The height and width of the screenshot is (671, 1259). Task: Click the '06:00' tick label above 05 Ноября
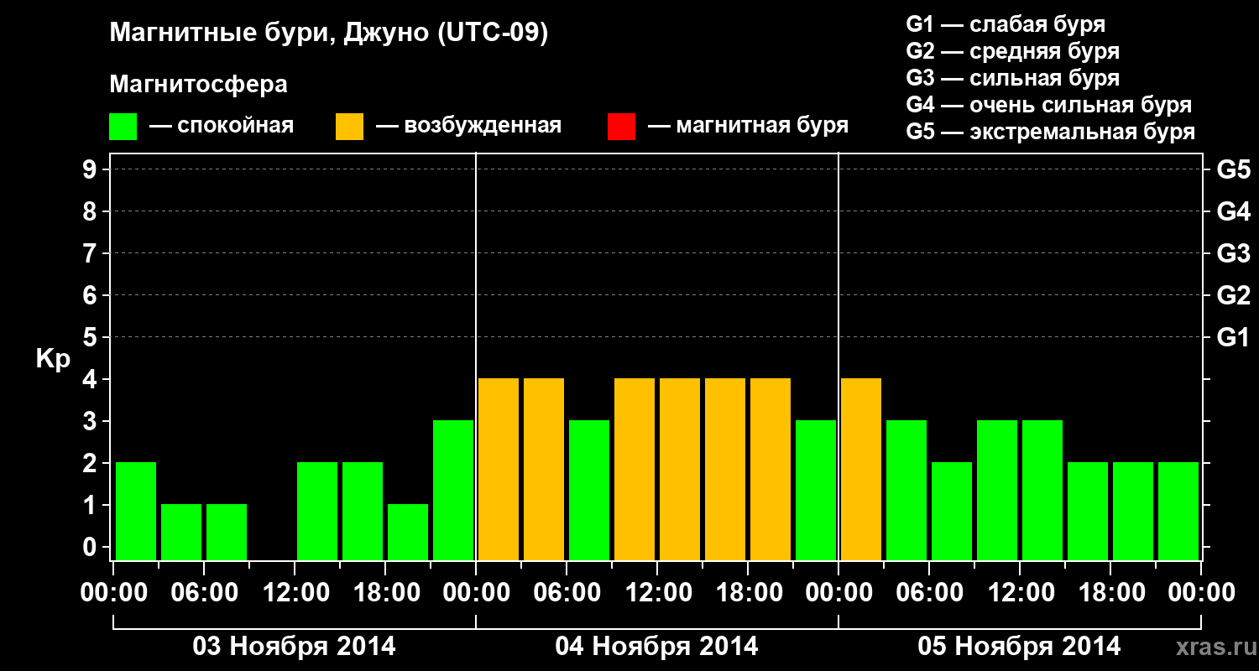click(929, 593)
